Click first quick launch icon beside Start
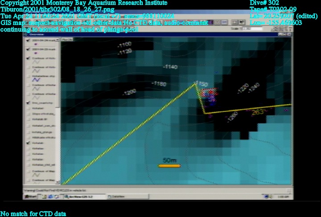321x217 pixels. point(45,197)
